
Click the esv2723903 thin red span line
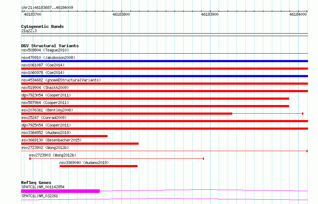point(116,159)
